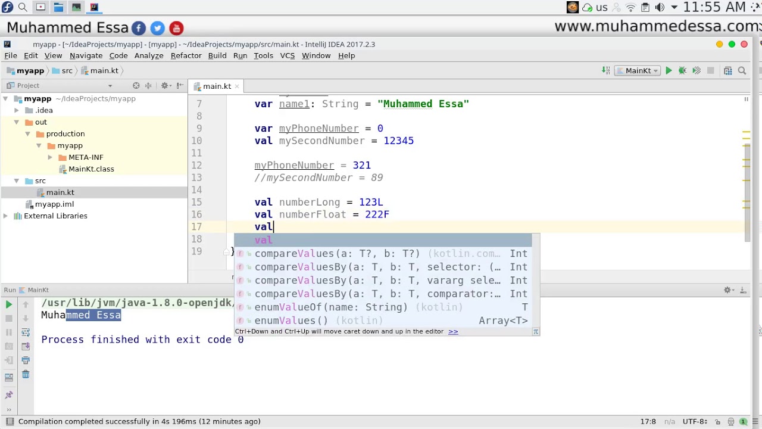Choose enumValueOf(name: String) completion
Image resolution: width=762 pixels, height=429 pixels.
(x=382, y=307)
